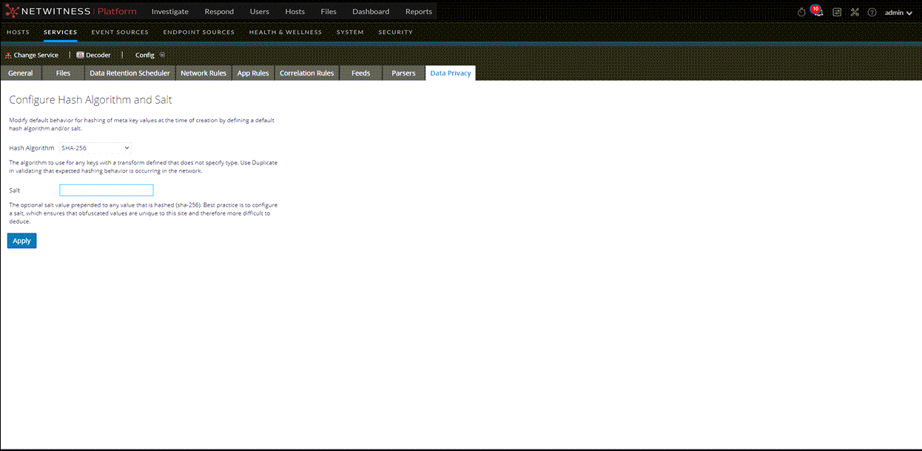This screenshot has height=451, width=922.
Task: Click the Decoder device icon in breadcrumb
Action: pos(80,55)
